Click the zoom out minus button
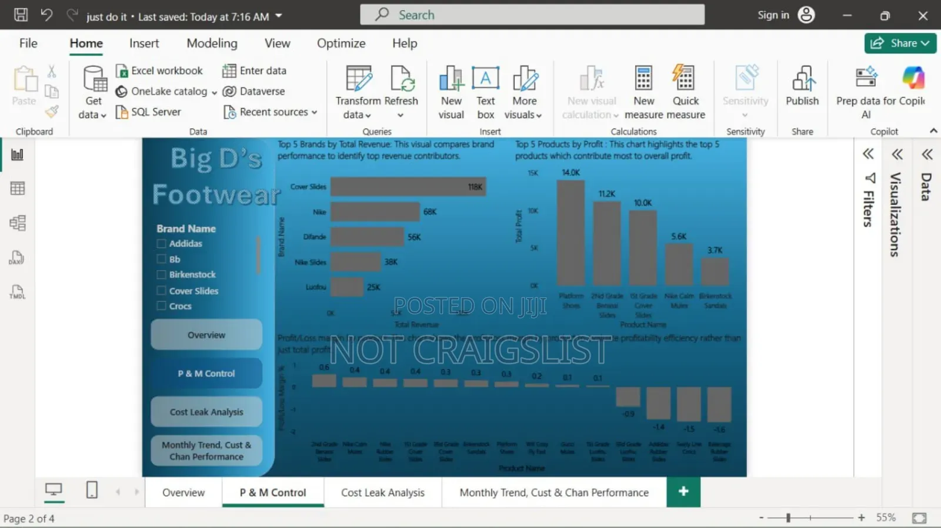The image size is (941, 528). (761, 518)
